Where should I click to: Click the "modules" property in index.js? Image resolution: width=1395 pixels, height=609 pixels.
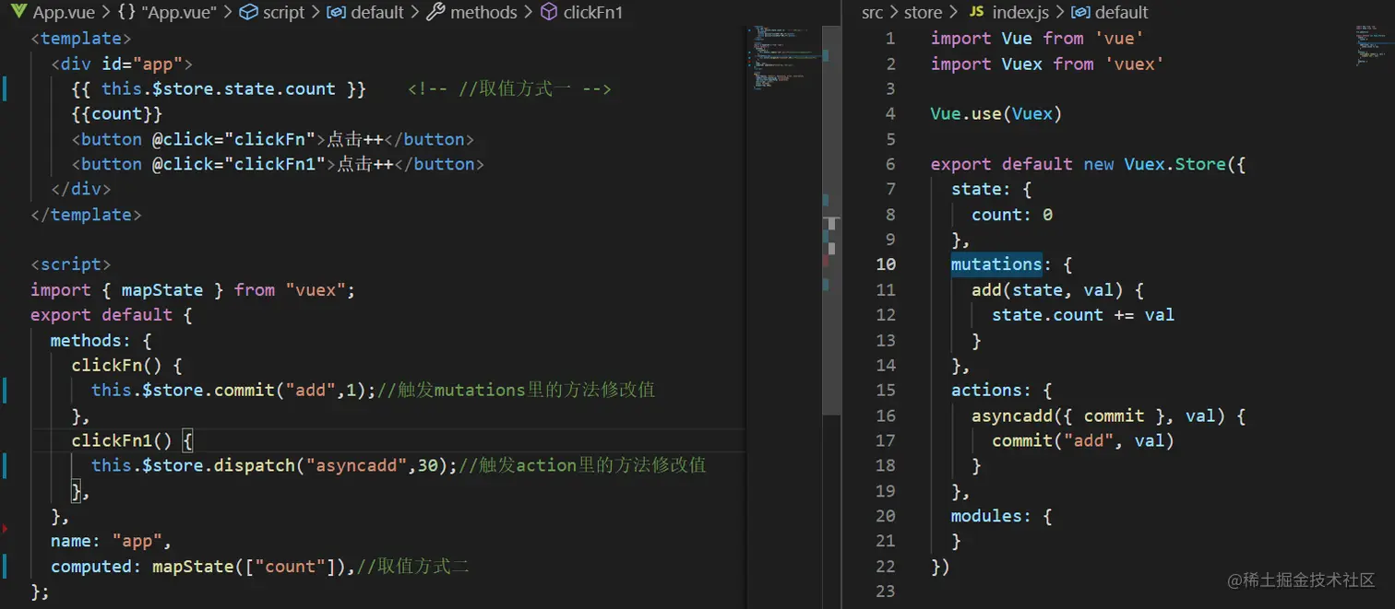tap(986, 516)
